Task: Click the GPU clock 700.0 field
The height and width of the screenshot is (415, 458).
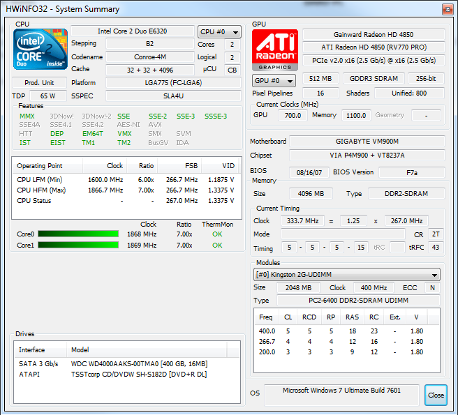Action: click(x=293, y=115)
